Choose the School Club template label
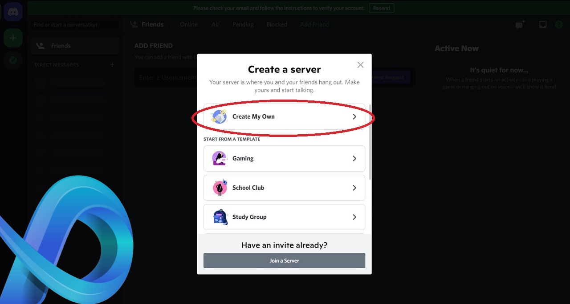This screenshot has width=570, height=304. 248,188
